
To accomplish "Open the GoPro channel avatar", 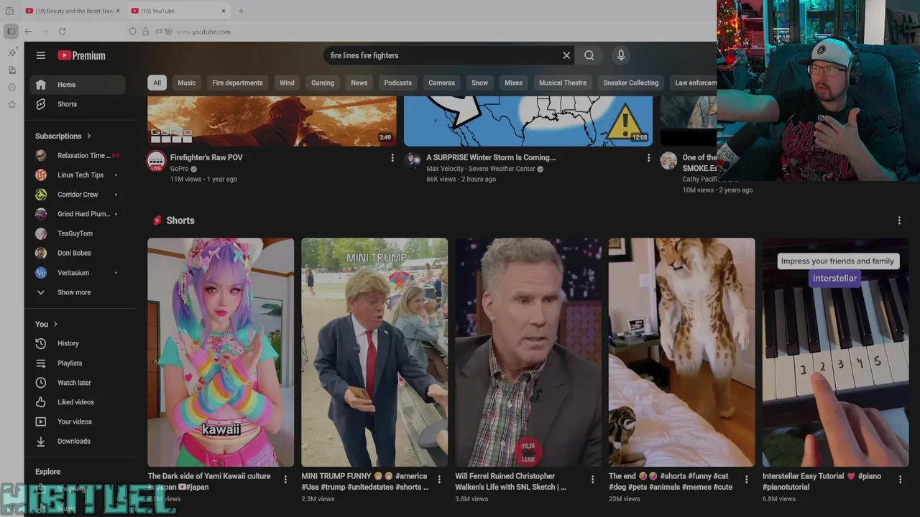I will (157, 161).
